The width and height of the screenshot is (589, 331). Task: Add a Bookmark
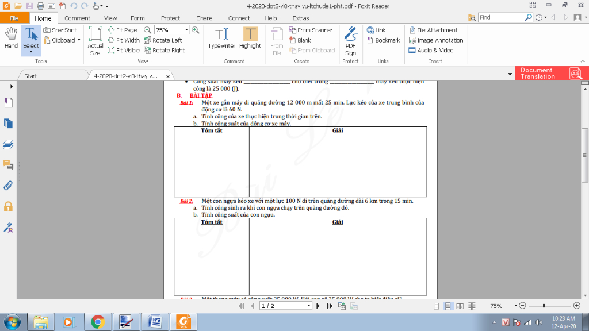tap(383, 40)
